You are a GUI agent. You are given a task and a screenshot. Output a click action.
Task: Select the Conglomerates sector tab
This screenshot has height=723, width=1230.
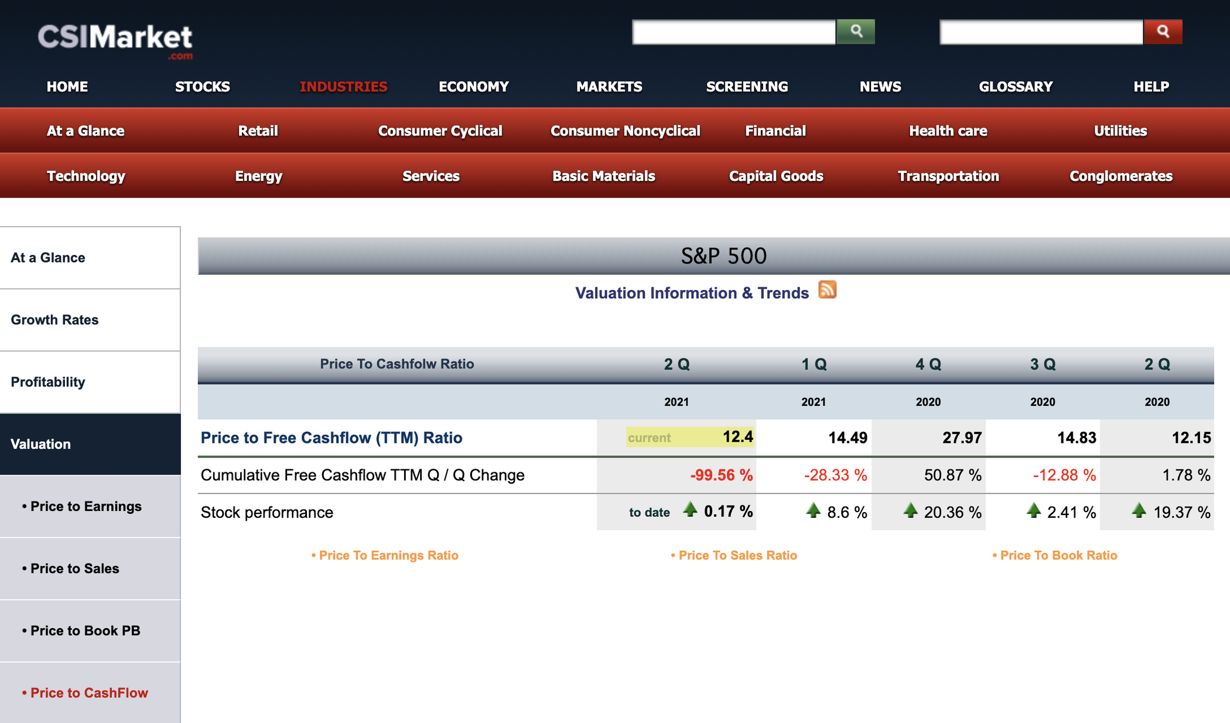click(x=1121, y=176)
